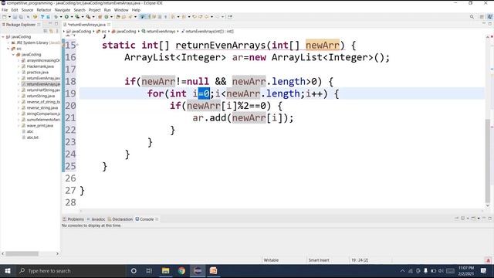This screenshot has width=494, height=278.
Task: Click the editor vertical scrollbar thumb
Action: click(x=488, y=161)
